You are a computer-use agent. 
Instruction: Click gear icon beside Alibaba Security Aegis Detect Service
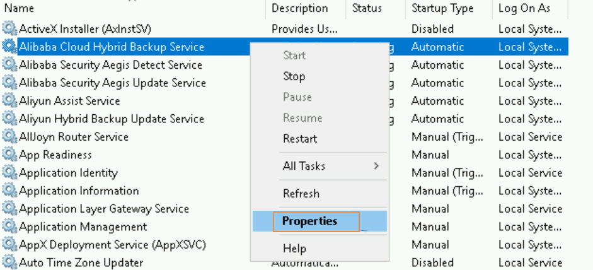click(x=9, y=65)
